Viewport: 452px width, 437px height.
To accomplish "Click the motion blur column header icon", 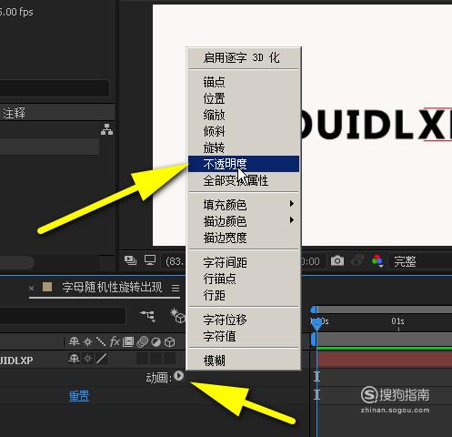I will (142, 342).
